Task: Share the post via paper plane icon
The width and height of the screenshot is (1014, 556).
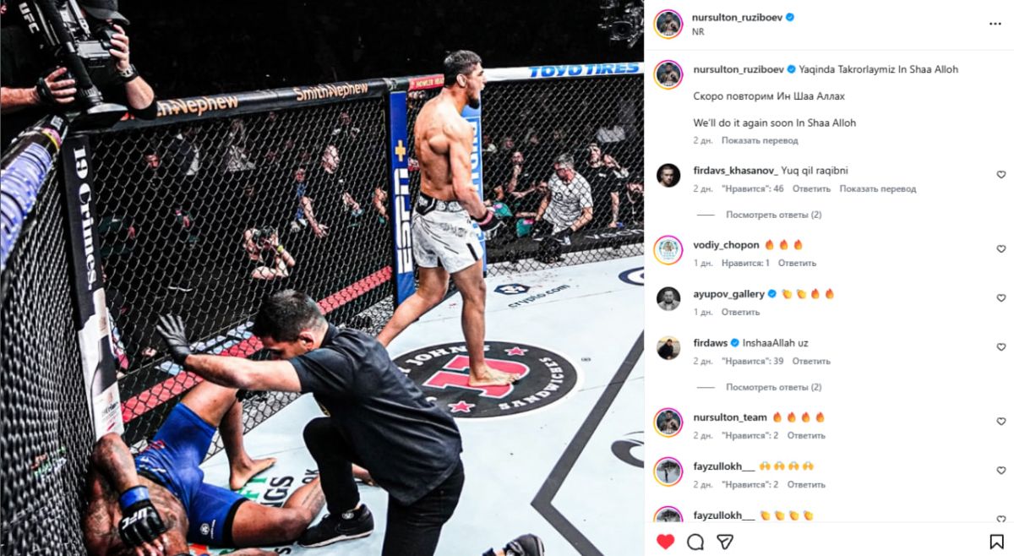Action: [x=724, y=542]
